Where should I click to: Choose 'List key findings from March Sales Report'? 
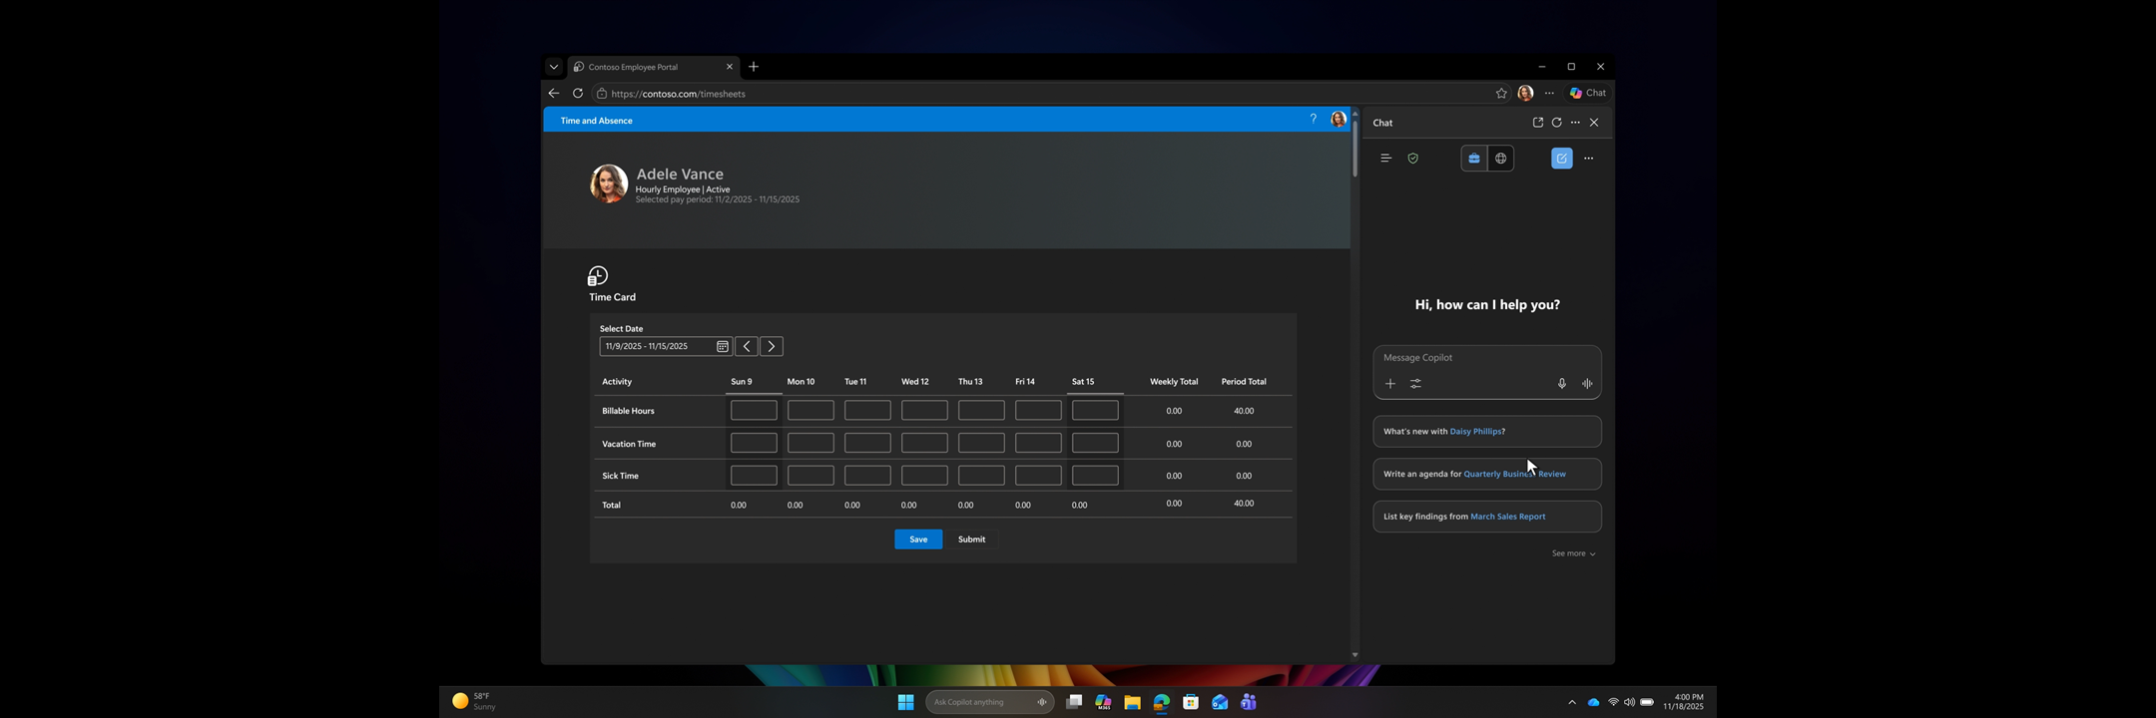[1487, 517]
